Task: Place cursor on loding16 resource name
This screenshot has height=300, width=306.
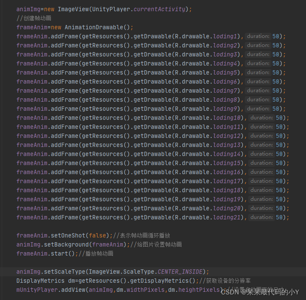Action: click(227, 172)
